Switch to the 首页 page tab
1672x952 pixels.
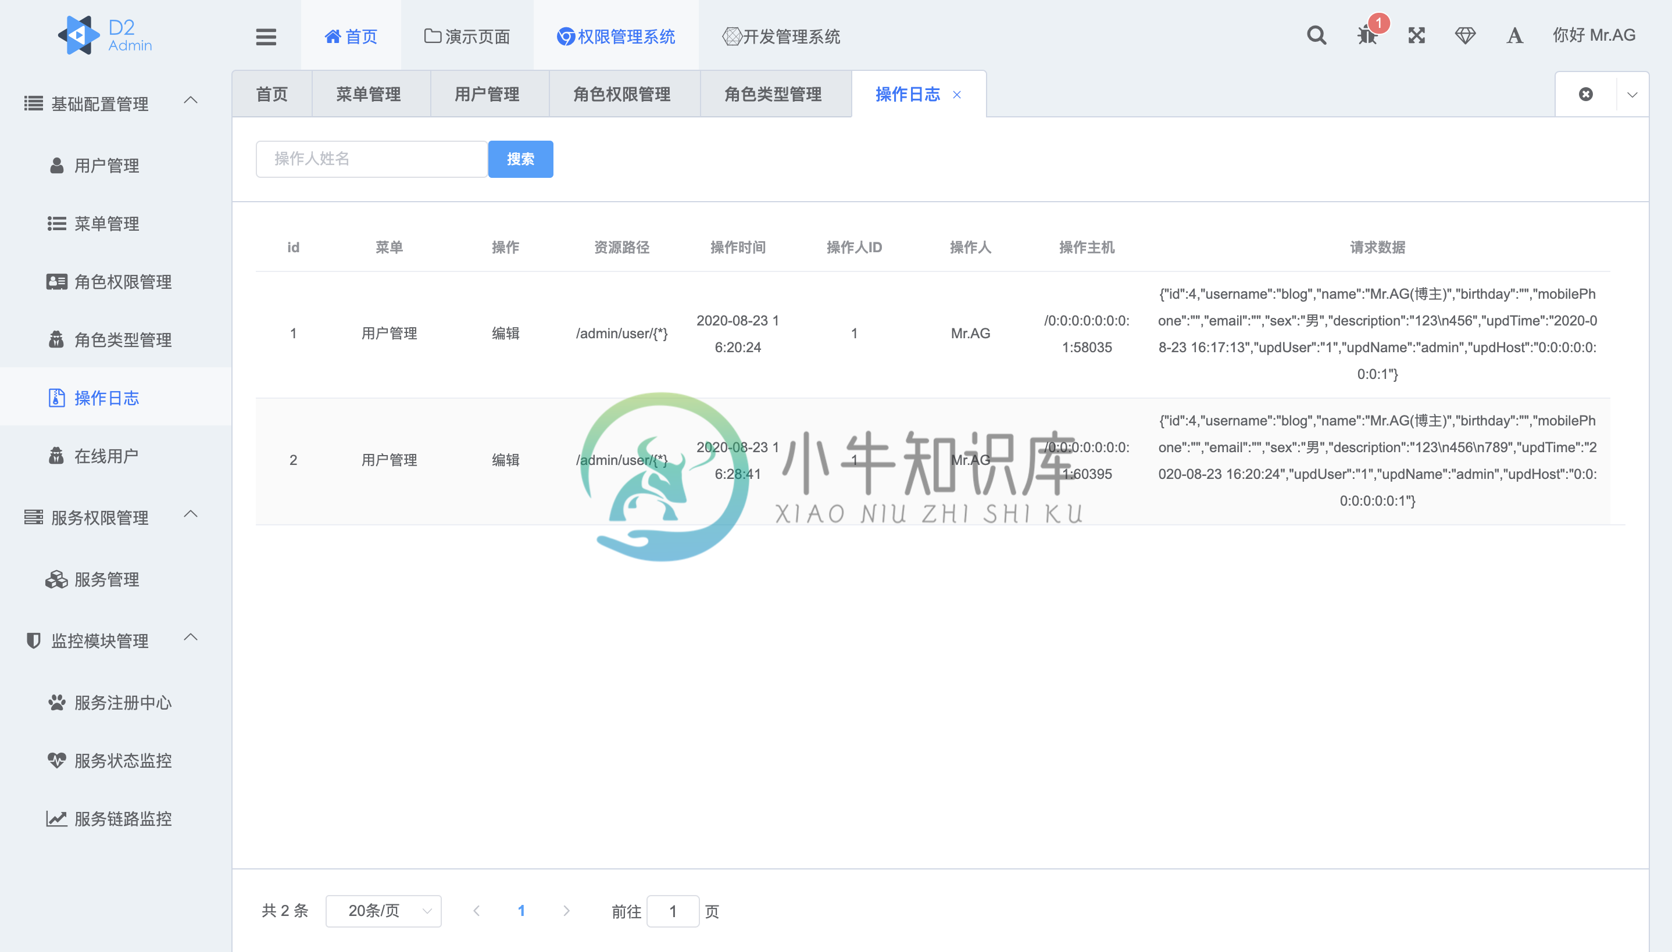[272, 94]
